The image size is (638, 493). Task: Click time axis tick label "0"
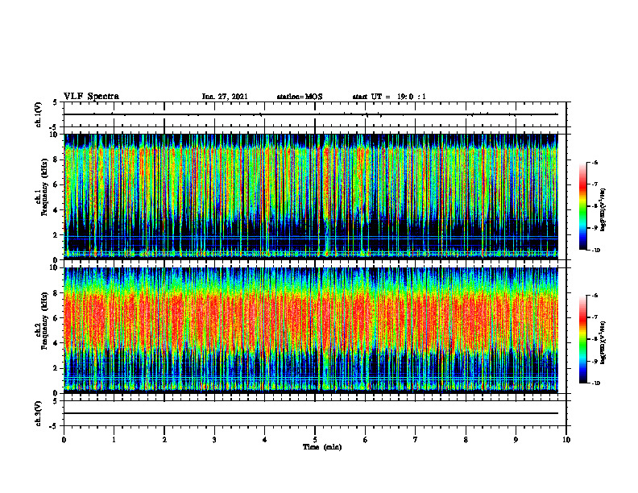point(64,440)
